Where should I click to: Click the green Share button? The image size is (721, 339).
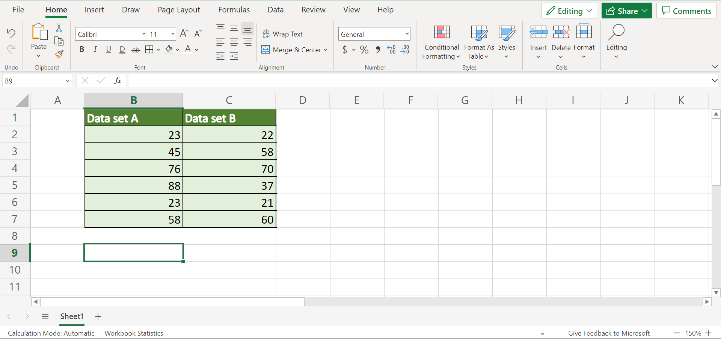(x=626, y=11)
